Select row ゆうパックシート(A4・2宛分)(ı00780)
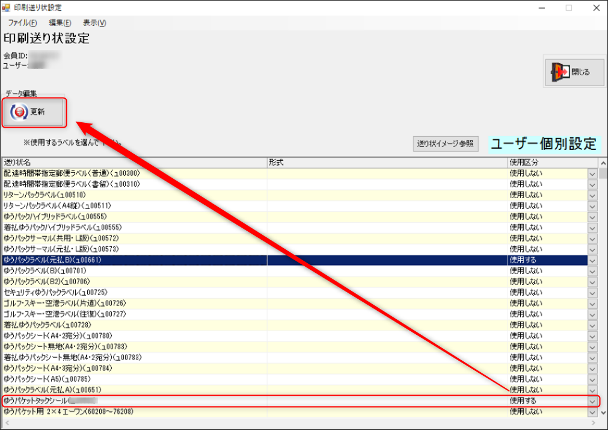 click(299, 335)
